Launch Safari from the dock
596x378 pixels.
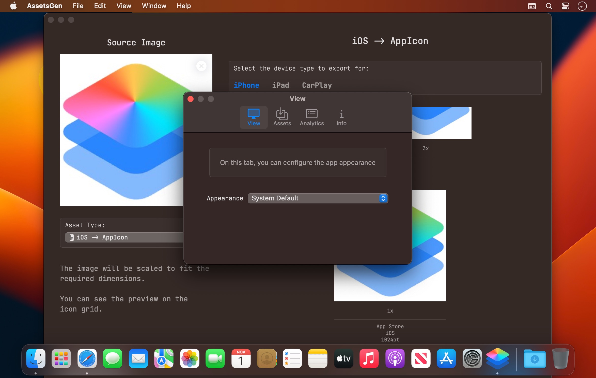[87, 358]
